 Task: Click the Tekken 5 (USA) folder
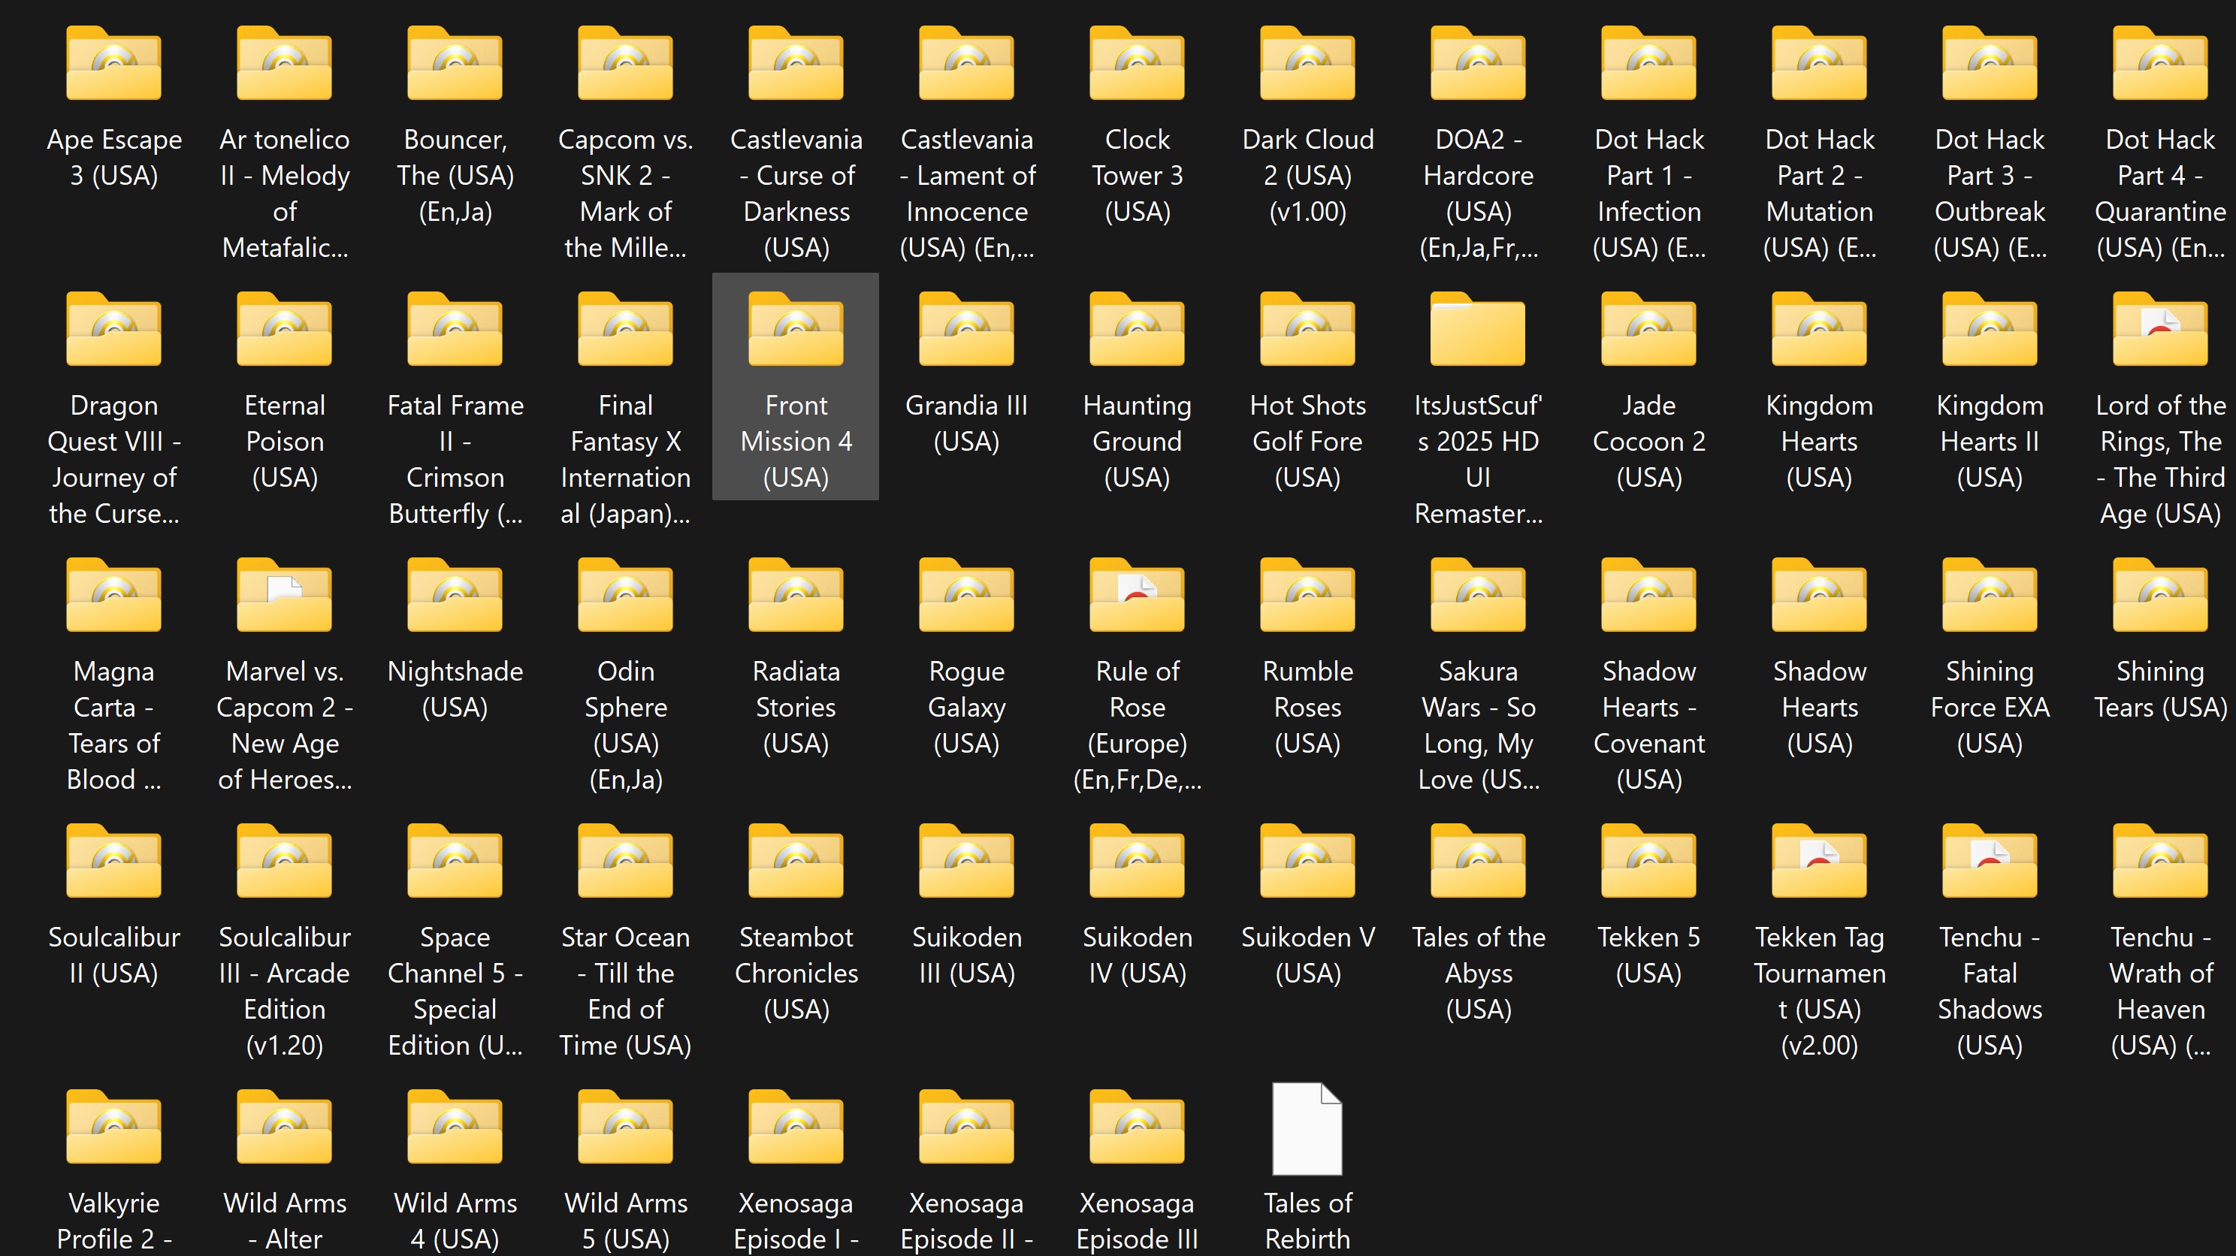1649,860
